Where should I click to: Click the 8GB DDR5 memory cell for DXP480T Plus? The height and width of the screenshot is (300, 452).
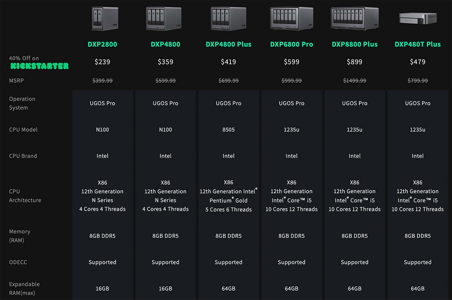click(x=417, y=236)
